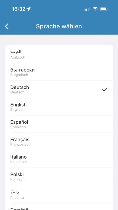Select Bulgarisch language option
The image size is (118, 210).
[59, 72]
